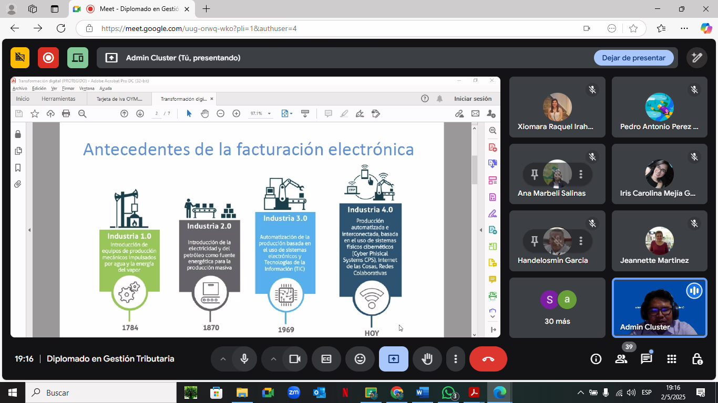Open the chat messages panel
The width and height of the screenshot is (718, 403).
[646, 359]
